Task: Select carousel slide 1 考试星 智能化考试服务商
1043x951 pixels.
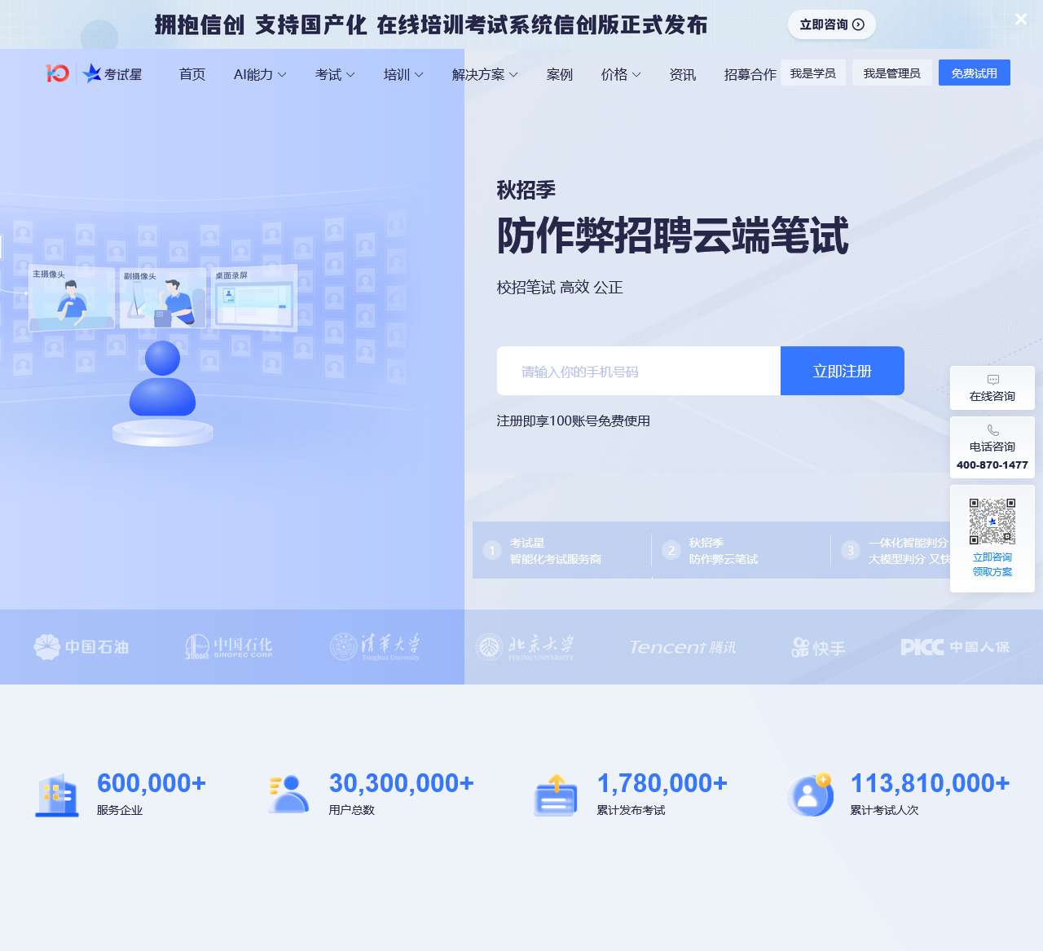Action: 555,551
